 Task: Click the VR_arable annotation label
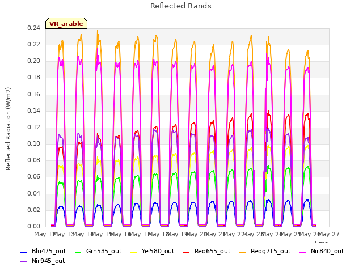point(66,23)
